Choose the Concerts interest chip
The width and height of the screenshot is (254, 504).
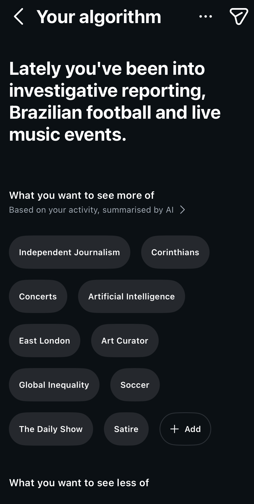coord(38,296)
